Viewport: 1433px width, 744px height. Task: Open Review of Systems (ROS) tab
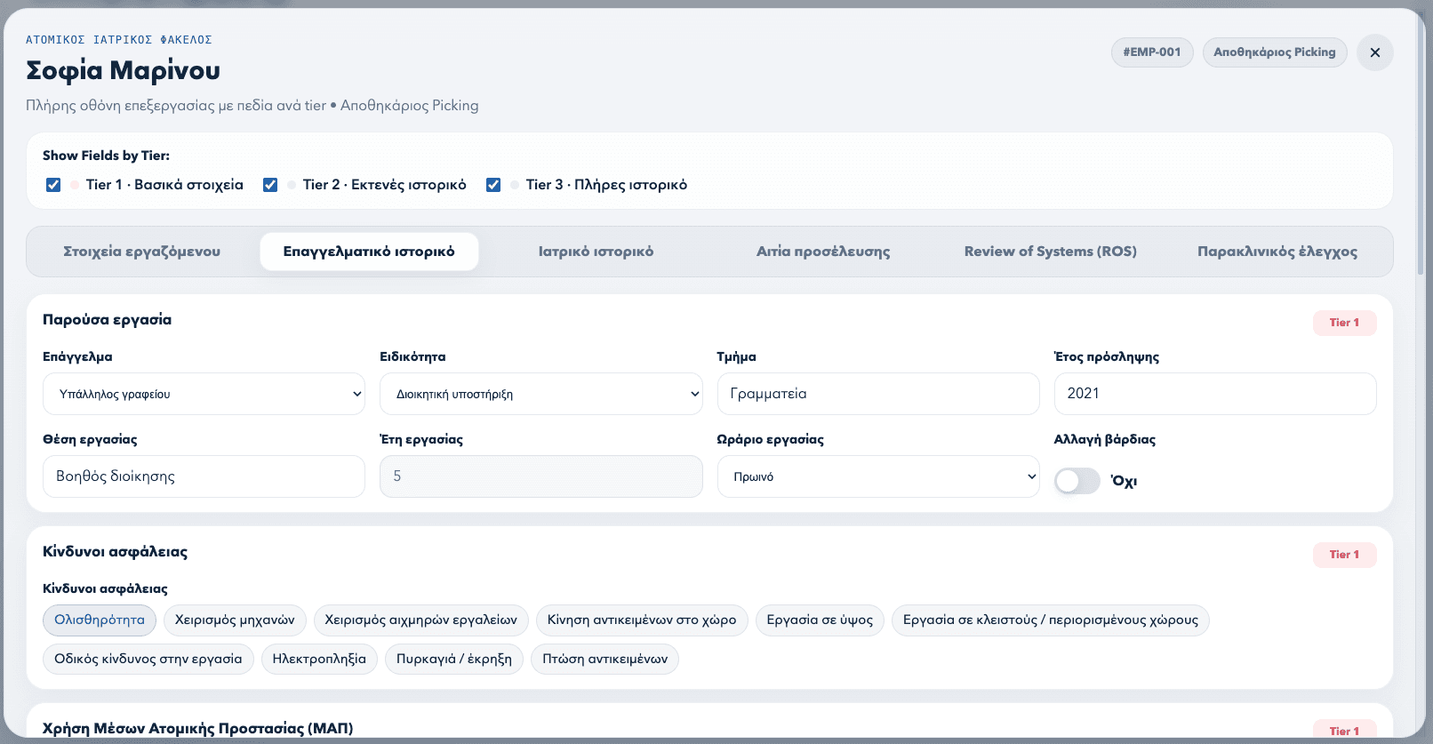1051,252
